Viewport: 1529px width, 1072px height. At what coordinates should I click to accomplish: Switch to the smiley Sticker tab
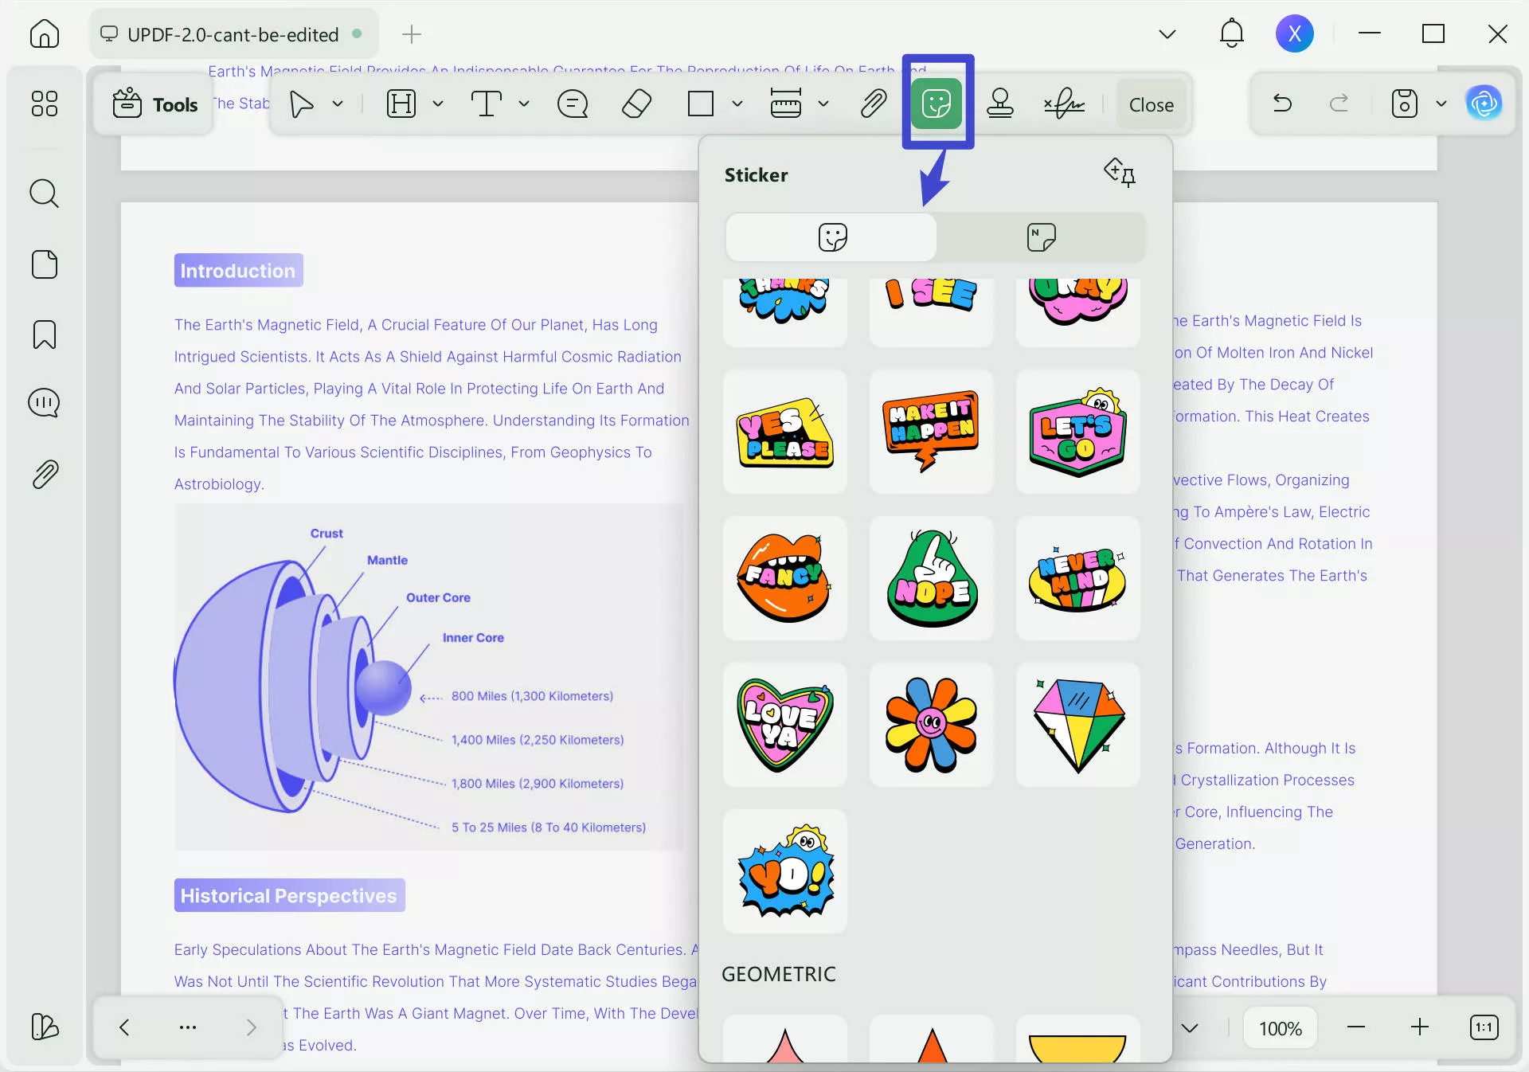point(831,237)
